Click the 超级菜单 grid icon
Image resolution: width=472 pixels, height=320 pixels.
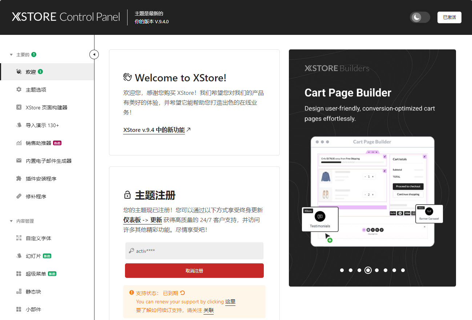pos(19,274)
